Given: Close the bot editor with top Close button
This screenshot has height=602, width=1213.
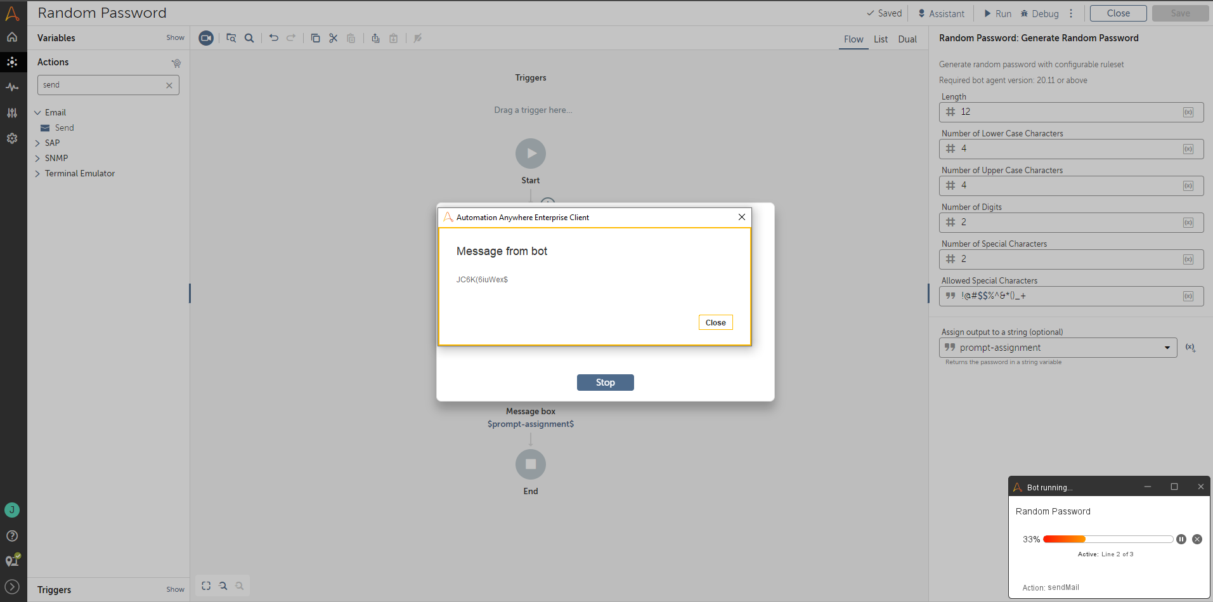Looking at the screenshot, I should [x=1118, y=13].
